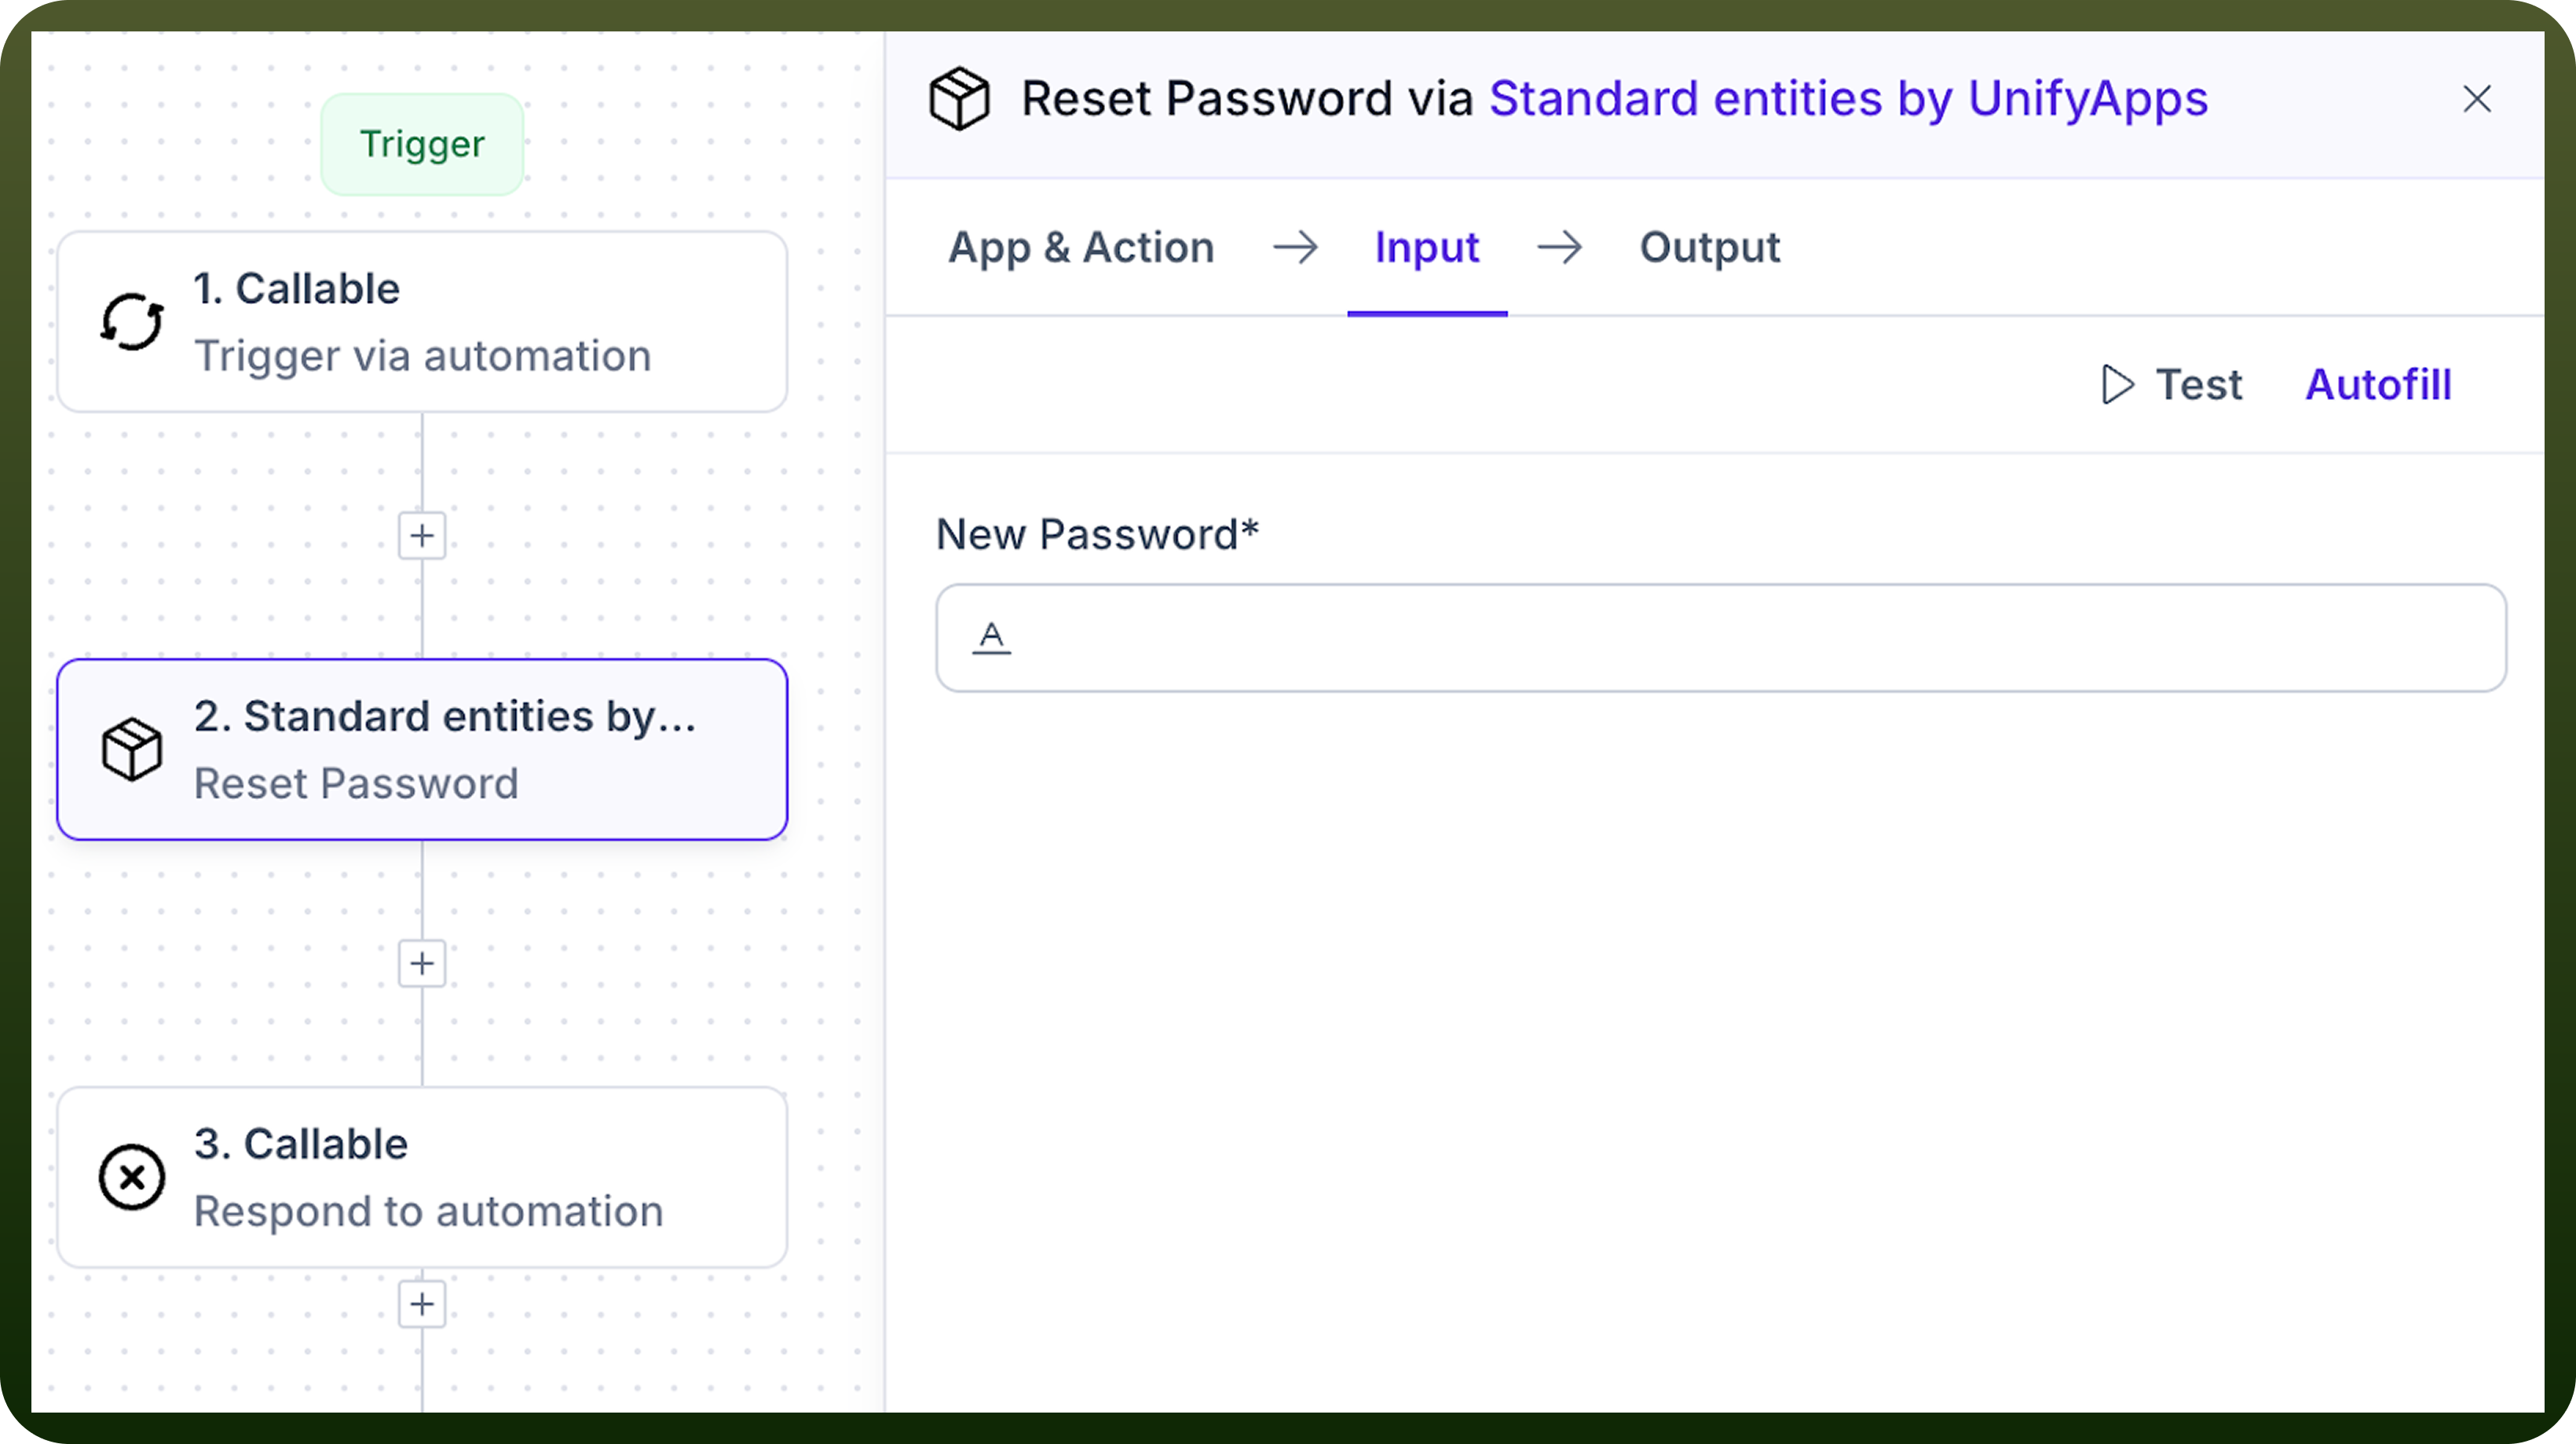This screenshot has width=2576, height=1444.
Task: Click the Test play triangle icon
Action: (x=2117, y=384)
